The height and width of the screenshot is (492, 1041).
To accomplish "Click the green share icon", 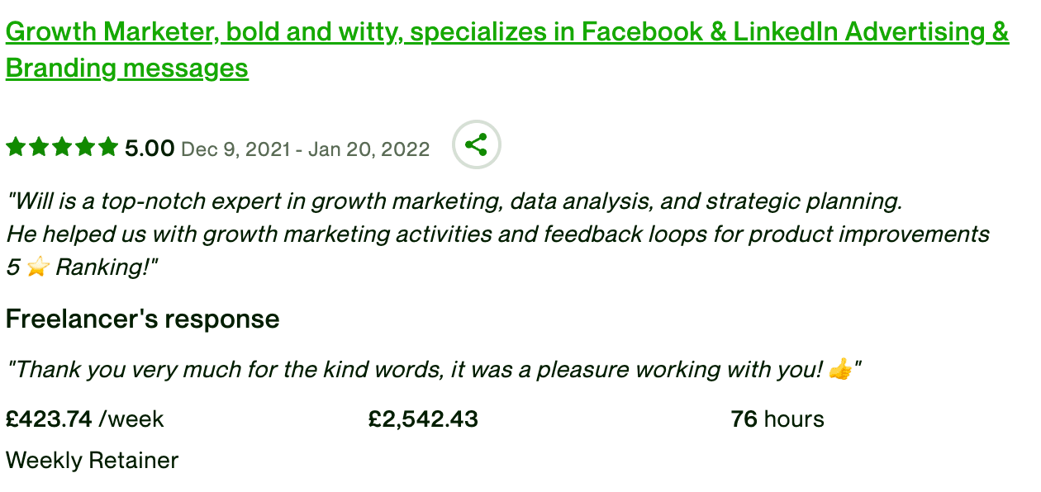I will tap(476, 145).
